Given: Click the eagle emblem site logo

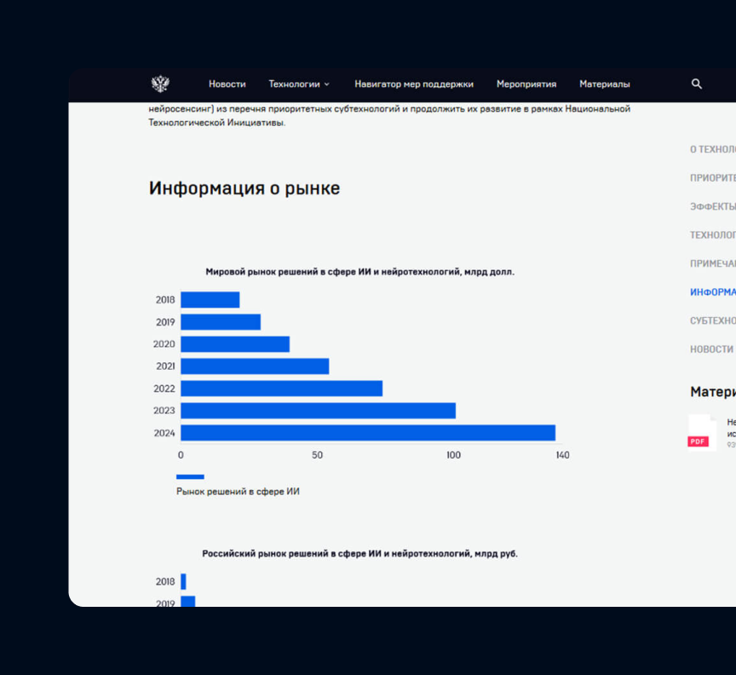Looking at the screenshot, I should click(x=160, y=84).
